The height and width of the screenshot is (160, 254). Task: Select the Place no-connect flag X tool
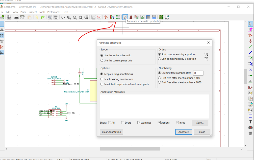click(x=250, y=70)
